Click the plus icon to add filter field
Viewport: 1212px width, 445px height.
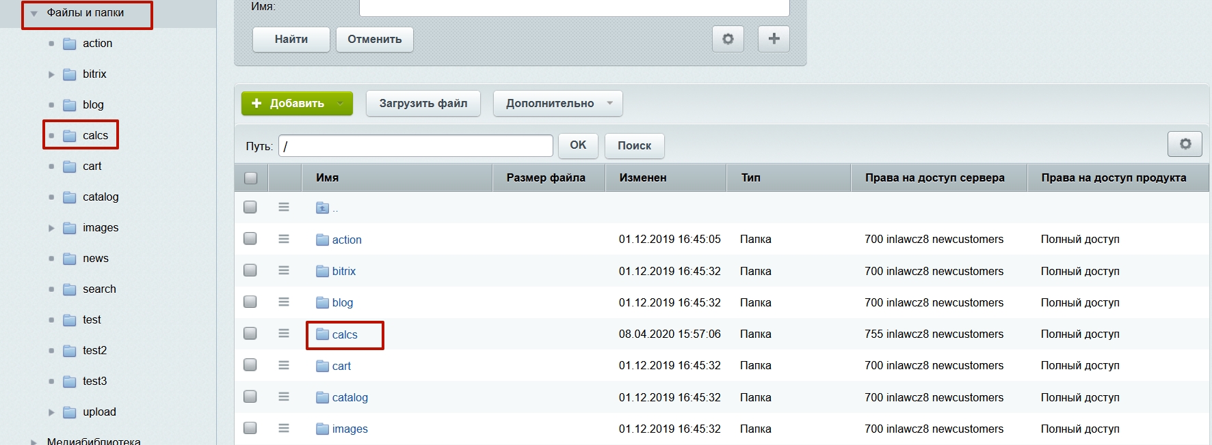[x=774, y=39]
